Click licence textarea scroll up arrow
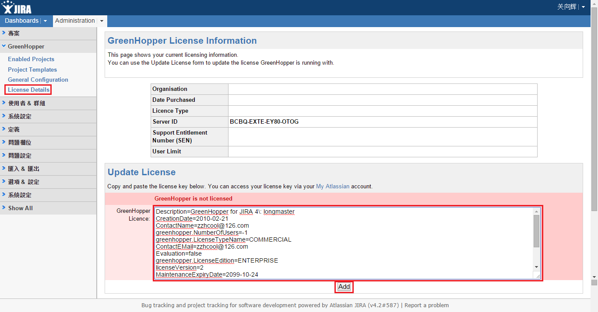The height and width of the screenshot is (312, 598). tap(537, 211)
